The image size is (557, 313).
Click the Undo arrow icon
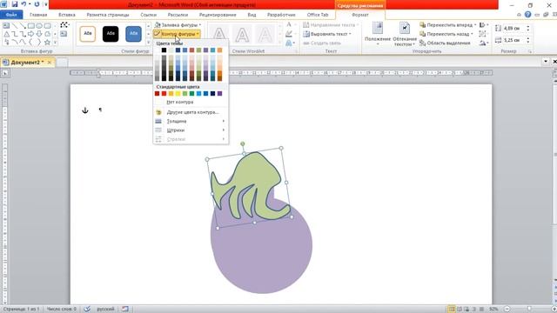click(x=23, y=4)
